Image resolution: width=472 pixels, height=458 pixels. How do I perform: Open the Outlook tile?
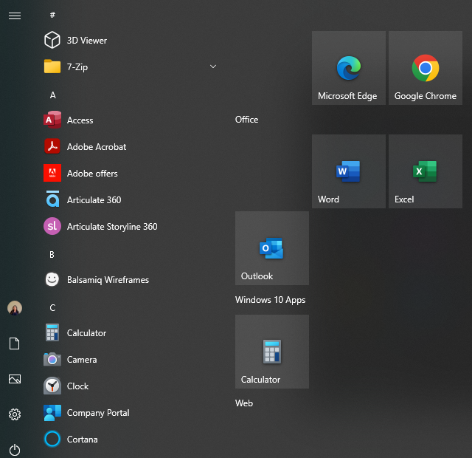tap(272, 248)
